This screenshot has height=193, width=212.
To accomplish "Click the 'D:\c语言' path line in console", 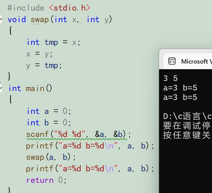I will pyautogui.click(x=188, y=116).
